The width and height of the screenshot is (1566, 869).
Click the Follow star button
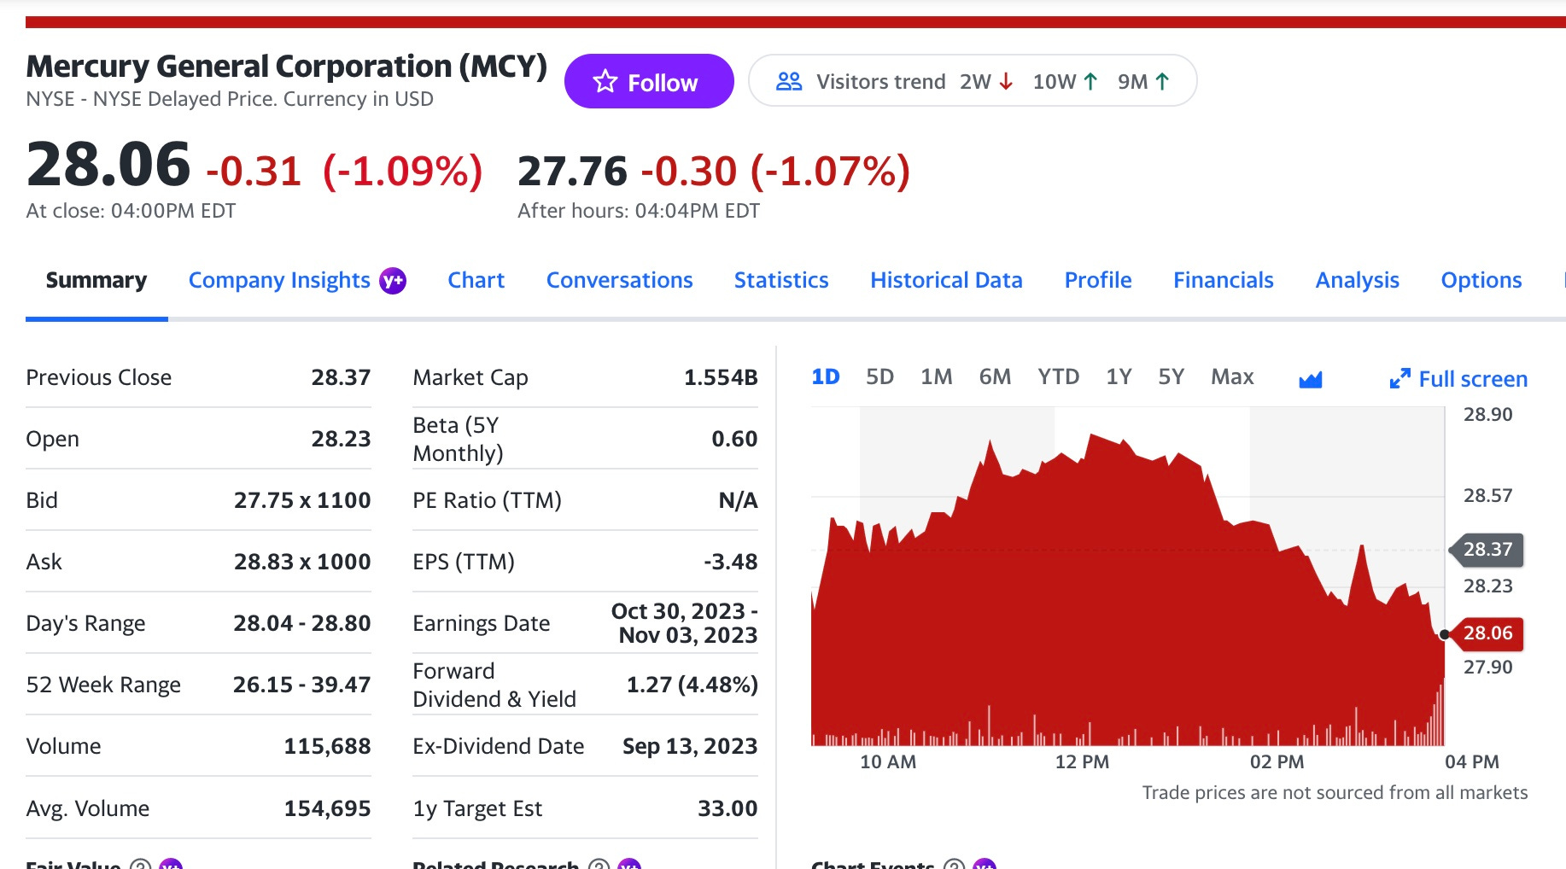tap(649, 81)
